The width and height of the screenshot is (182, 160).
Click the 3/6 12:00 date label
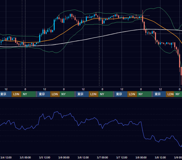point(83,157)
